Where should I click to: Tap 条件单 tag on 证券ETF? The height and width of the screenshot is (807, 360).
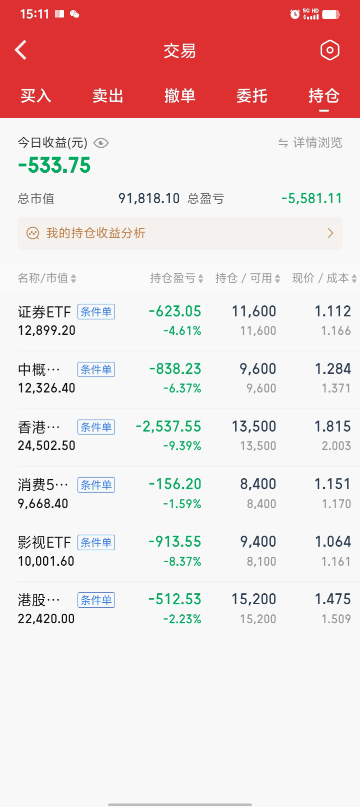[x=96, y=312]
